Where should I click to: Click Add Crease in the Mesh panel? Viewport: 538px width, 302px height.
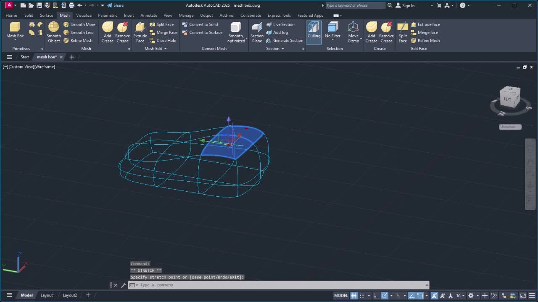click(108, 32)
